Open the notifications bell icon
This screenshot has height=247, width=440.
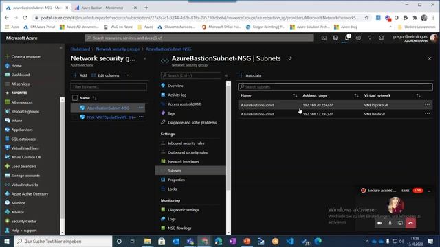(x=346, y=38)
